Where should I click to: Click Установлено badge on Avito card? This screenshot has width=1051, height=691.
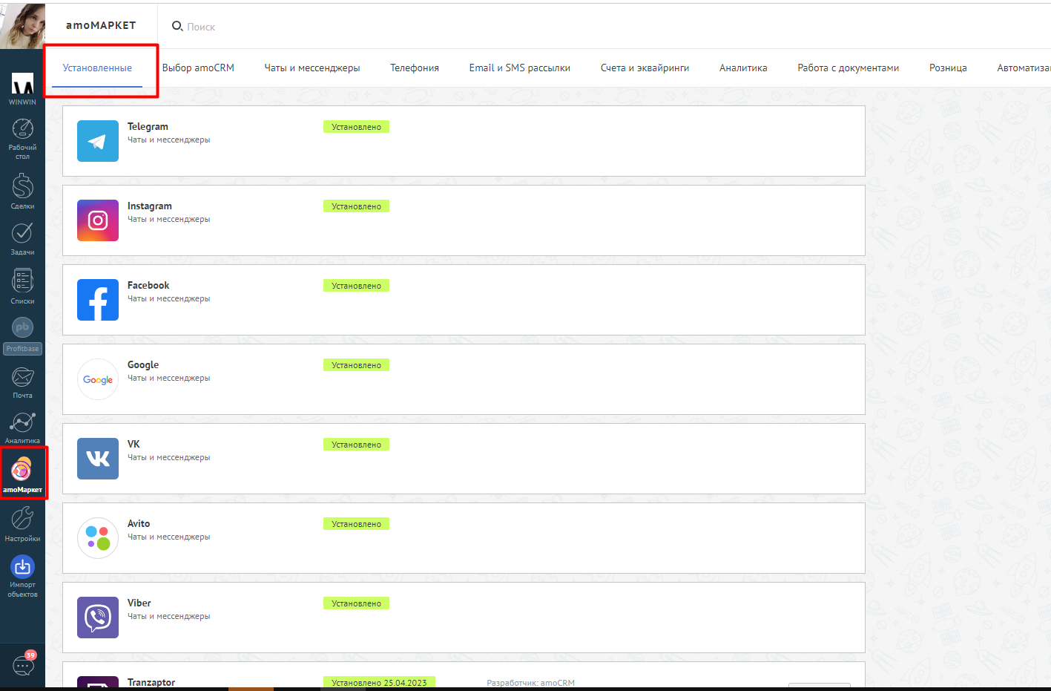pos(356,524)
